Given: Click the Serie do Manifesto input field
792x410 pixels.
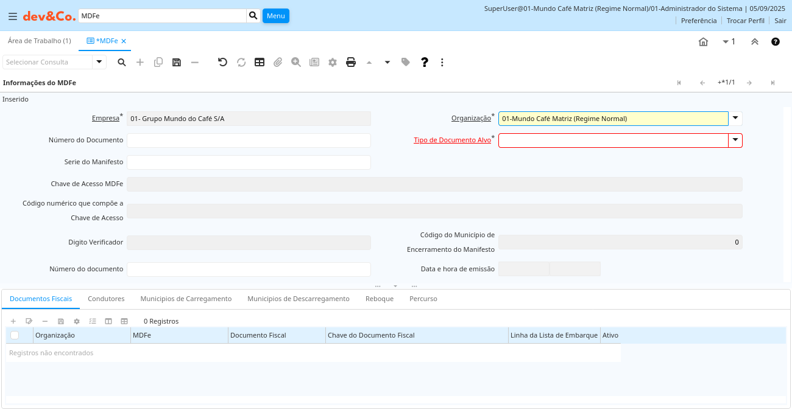Looking at the screenshot, I should click(x=249, y=162).
